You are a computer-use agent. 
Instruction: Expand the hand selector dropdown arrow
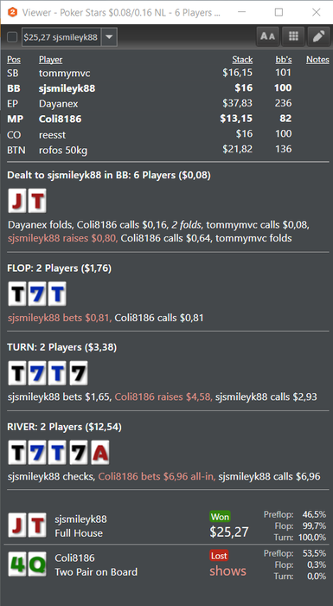click(x=109, y=37)
